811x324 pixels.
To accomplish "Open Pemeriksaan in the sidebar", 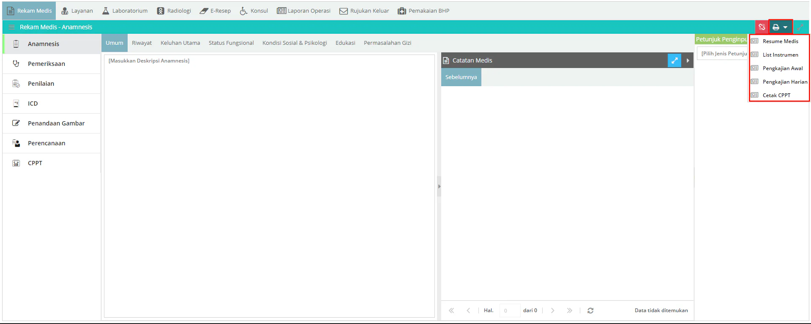I will [52, 64].
